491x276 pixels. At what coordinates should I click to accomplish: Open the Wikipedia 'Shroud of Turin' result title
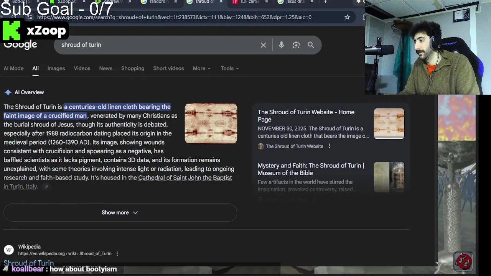pos(28,263)
